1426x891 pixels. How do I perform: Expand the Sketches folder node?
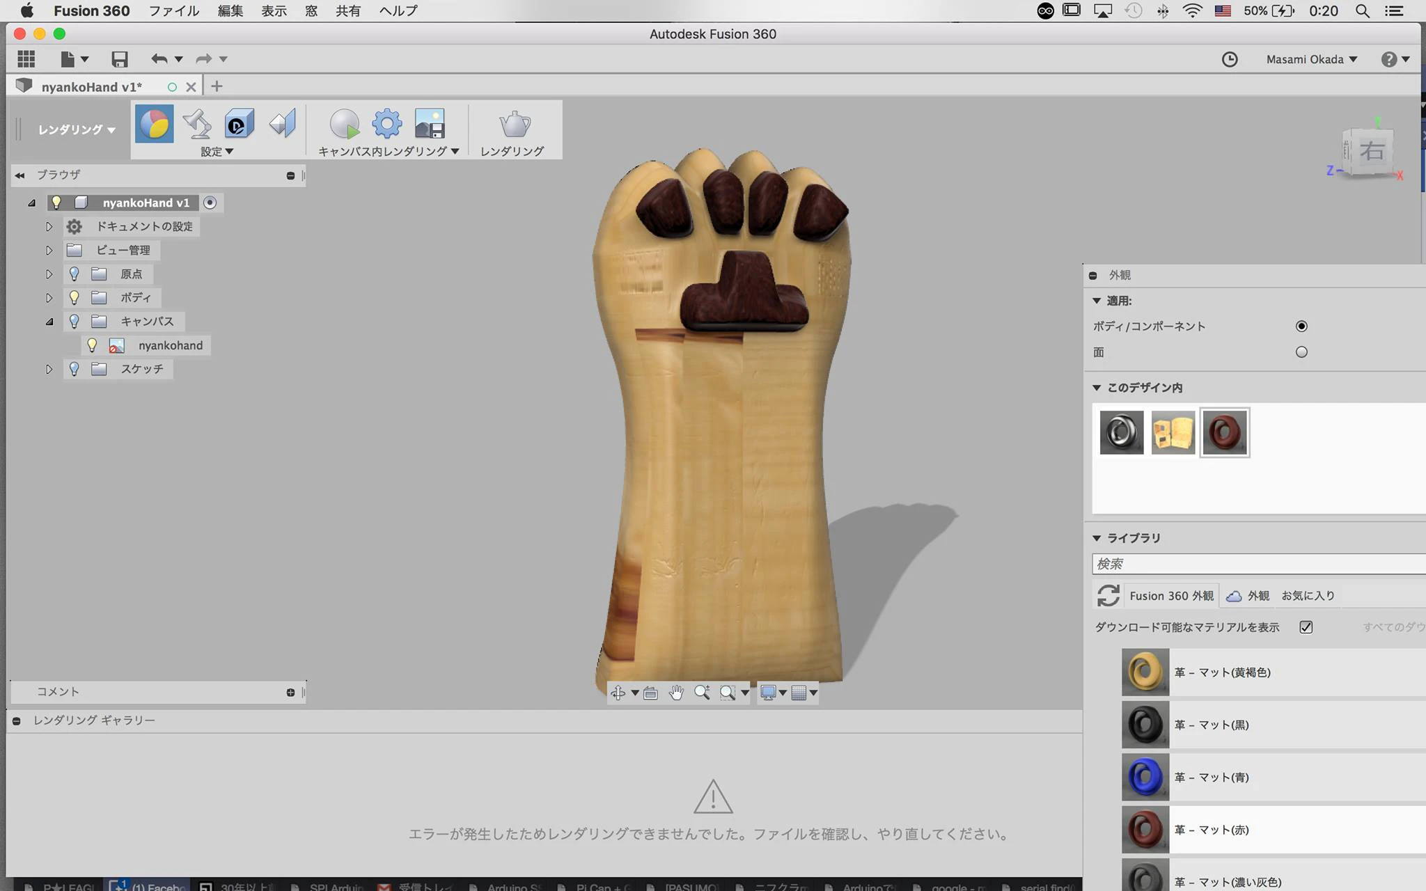[49, 369]
